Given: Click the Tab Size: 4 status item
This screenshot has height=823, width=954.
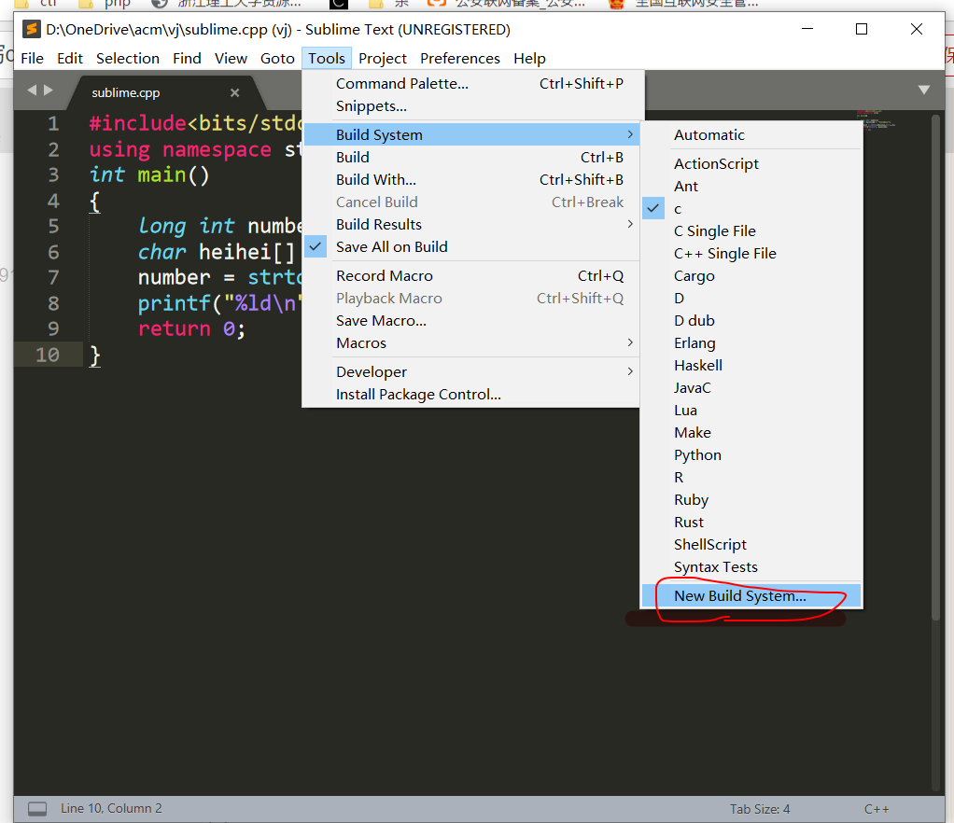Looking at the screenshot, I should (x=760, y=809).
